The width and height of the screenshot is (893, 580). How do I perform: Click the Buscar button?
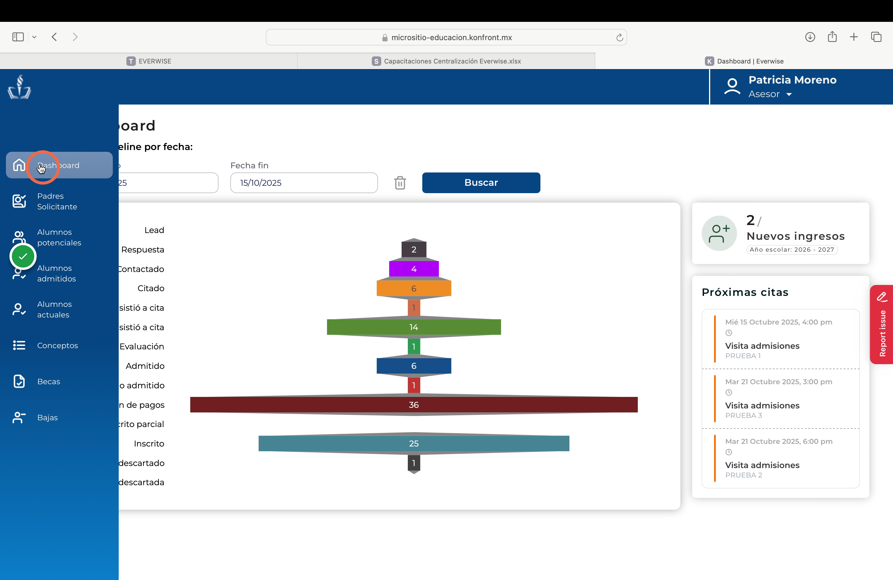coord(481,183)
